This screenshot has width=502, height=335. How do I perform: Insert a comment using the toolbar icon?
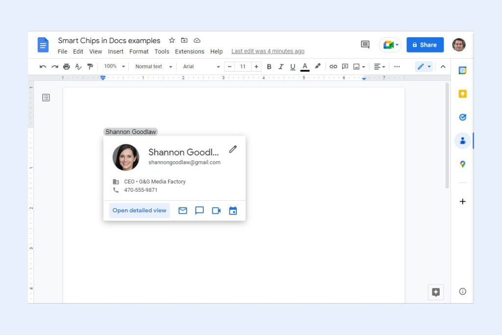pos(345,66)
